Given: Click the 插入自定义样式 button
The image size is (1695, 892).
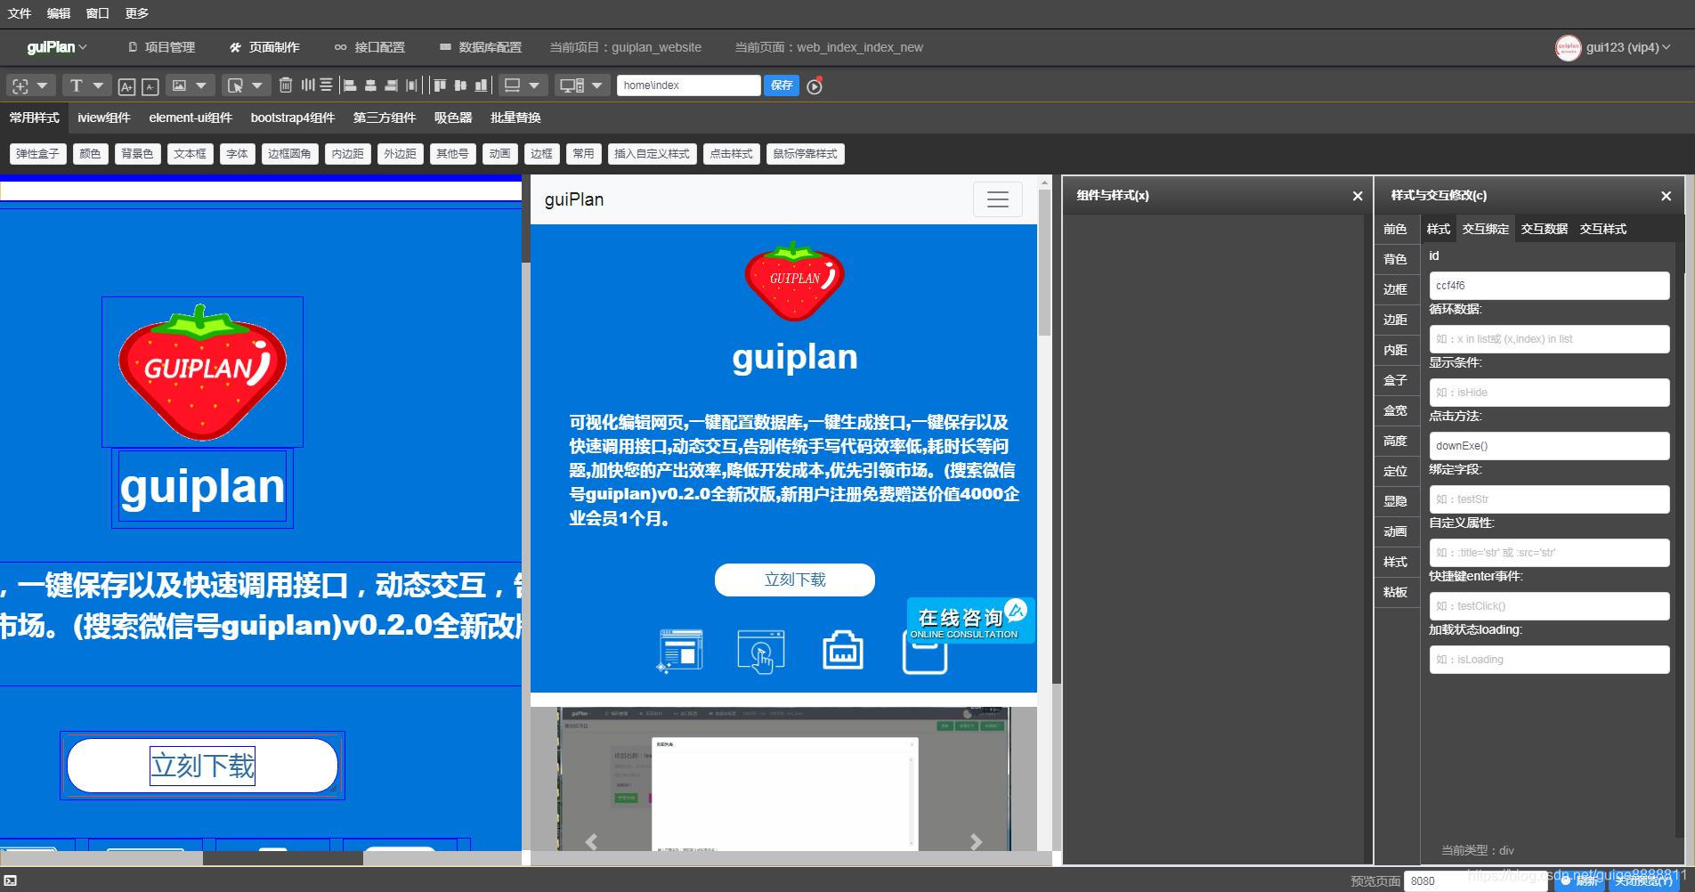Looking at the screenshot, I should [652, 154].
